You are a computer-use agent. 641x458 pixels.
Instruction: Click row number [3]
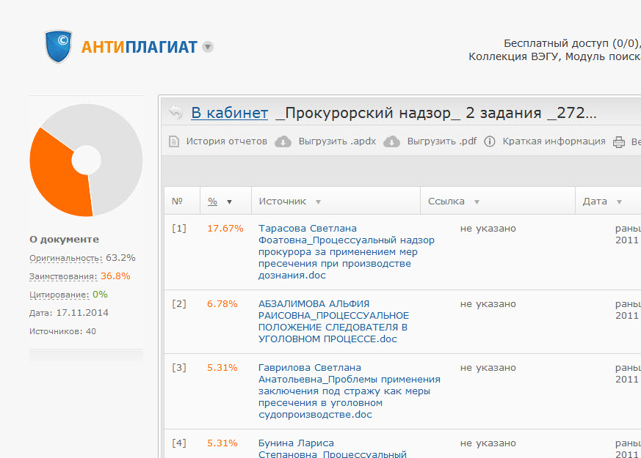[179, 367]
